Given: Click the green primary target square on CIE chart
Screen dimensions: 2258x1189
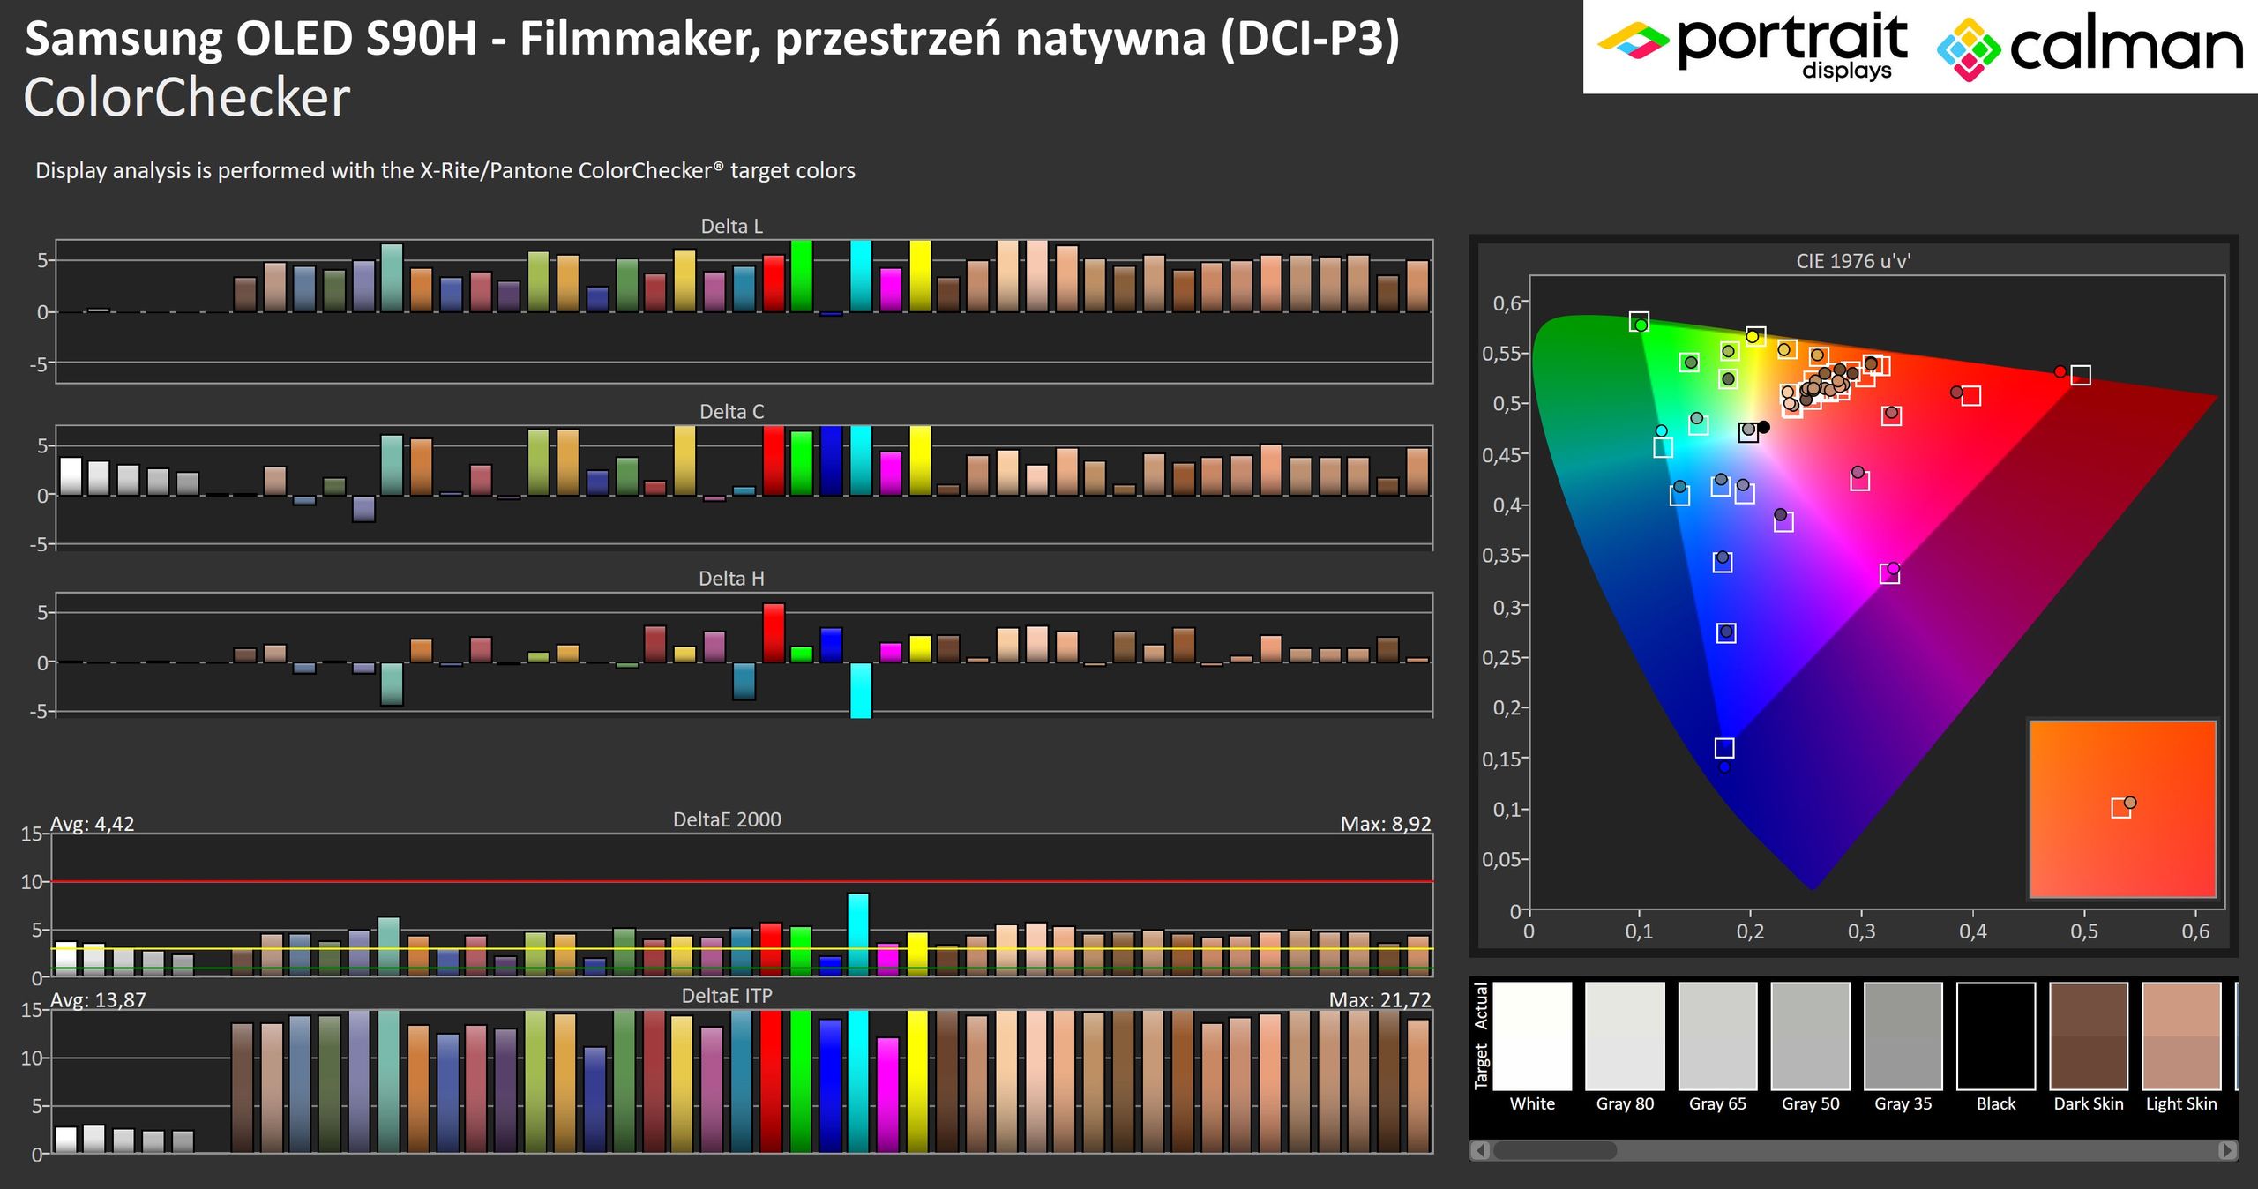Looking at the screenshot, I should pos(1639,321).
